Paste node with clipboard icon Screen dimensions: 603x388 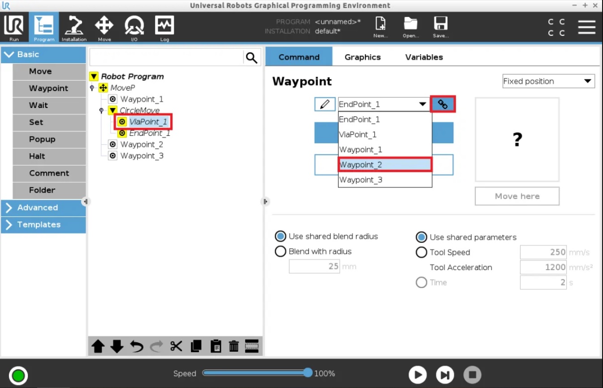215,346
